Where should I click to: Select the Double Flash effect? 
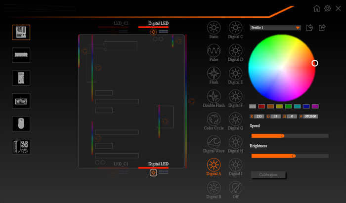click(x=214, y=96)
